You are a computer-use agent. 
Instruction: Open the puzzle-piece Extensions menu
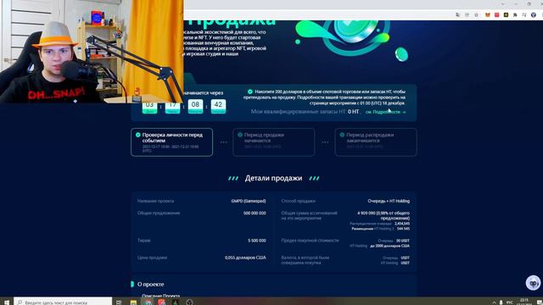click(515, 15)
